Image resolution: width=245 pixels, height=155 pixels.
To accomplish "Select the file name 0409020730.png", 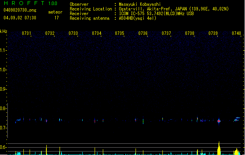I will [x=20, y=10].
